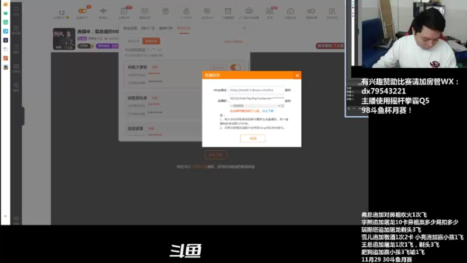Screen dimensions: 467x263
Task: Click the trophy icon in dark sidebar
Action: pos(16,85)
